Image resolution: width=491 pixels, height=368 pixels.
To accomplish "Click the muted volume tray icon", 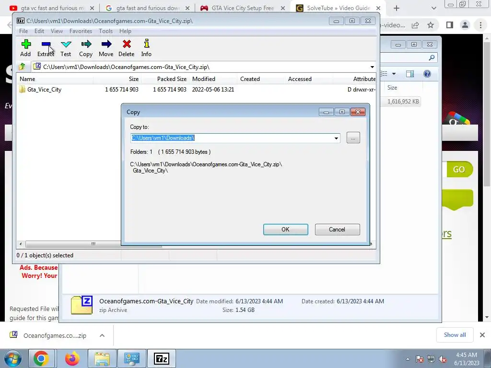I will (x=443, y=359).
